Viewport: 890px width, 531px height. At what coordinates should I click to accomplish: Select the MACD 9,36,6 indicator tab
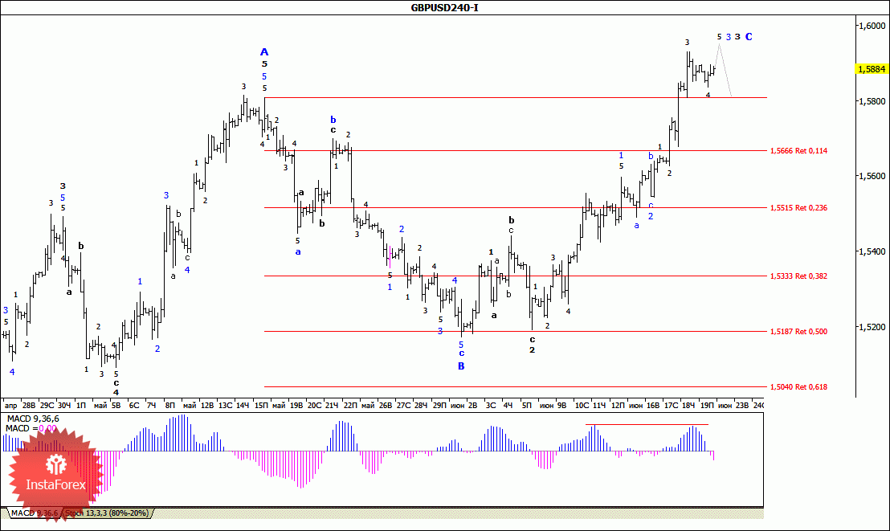34,513
